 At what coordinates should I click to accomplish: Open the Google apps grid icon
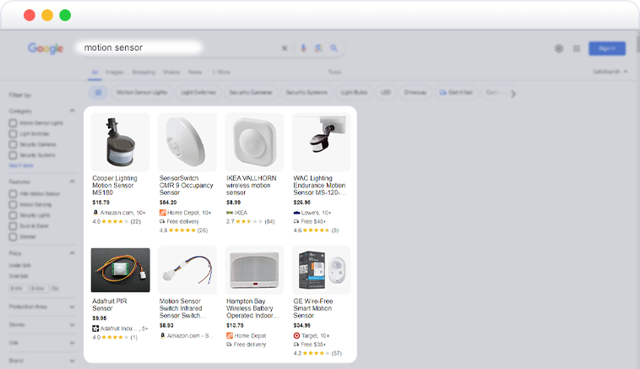coord(577,49)
